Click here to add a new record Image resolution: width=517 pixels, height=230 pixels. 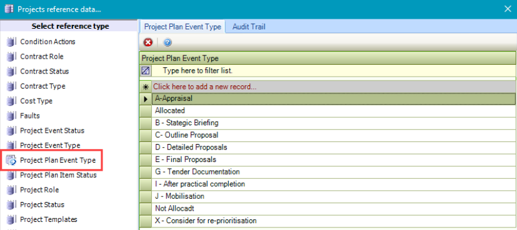click(x=205, y=87)
